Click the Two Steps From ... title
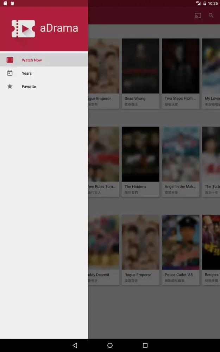Viewport: 220px width, 352px height. click(x=180, y=98)
